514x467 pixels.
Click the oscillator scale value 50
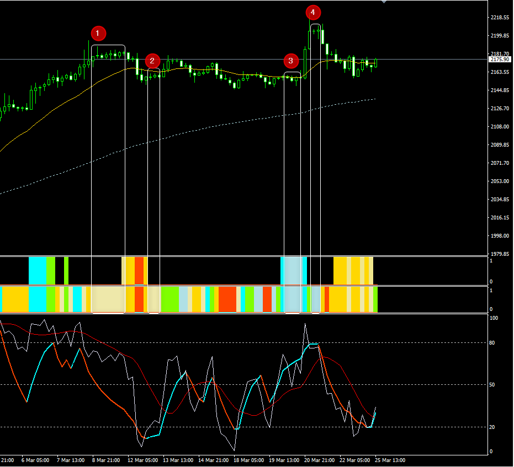pos(492,384)
